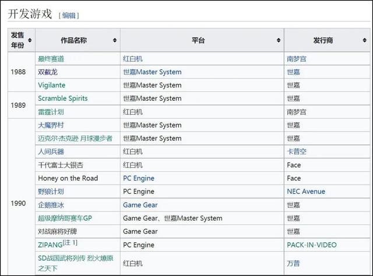Open the 超级摩纳哥赛车GP link
373x276 pixels.
tap(65, 218)
